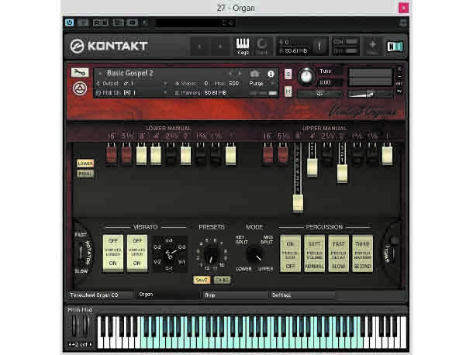473x355 pixels.
Task: Open the Purge menu
Action: click(261, 84)
